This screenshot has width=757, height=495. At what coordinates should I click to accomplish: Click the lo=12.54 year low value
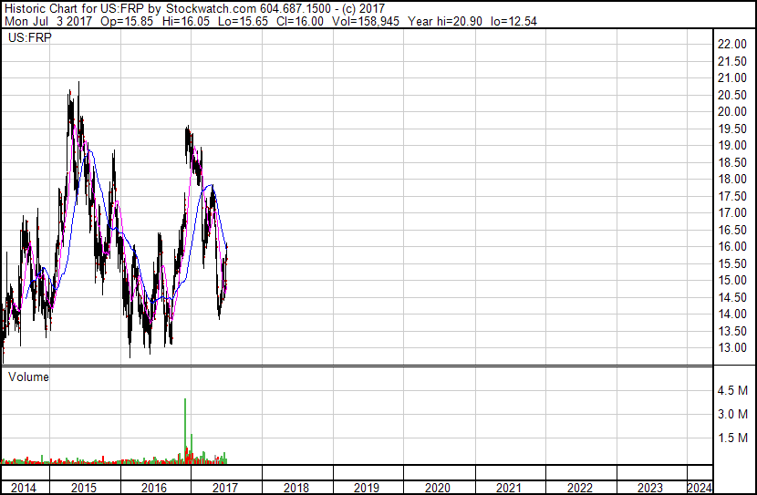tap(513, 21)
